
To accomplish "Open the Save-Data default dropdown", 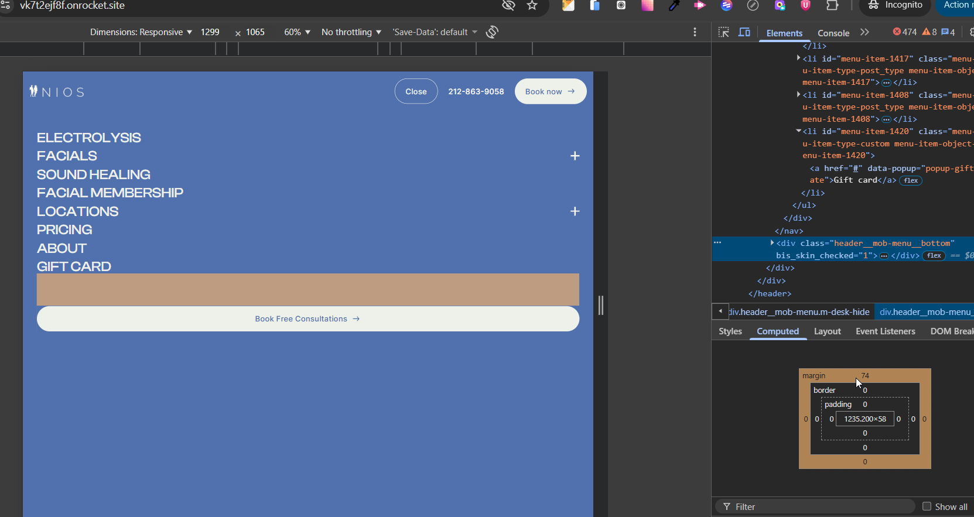I will [x=435, y=32].
